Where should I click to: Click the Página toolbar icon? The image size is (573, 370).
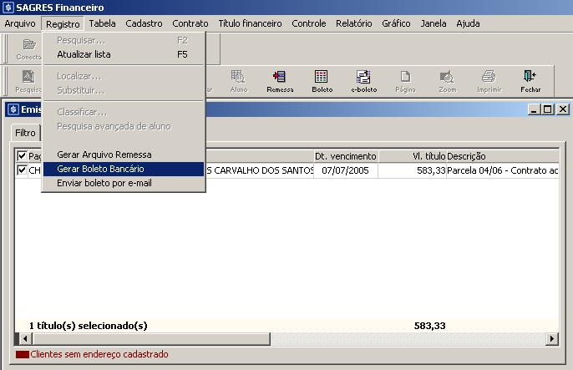405,80
